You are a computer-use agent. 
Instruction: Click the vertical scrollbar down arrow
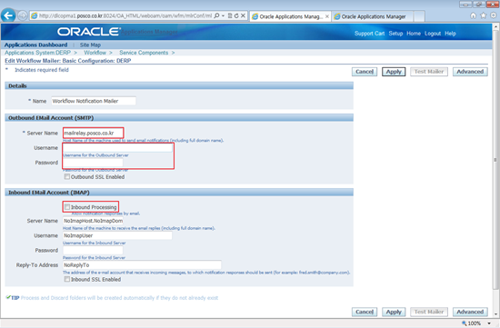(495, 314)
